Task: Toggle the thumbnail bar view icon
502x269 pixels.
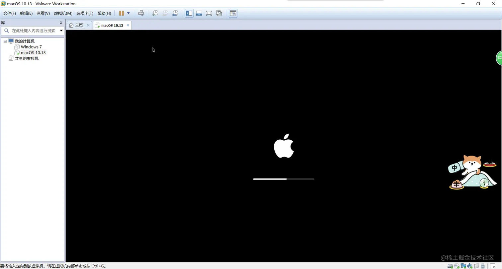Action: tap(199, 13)
